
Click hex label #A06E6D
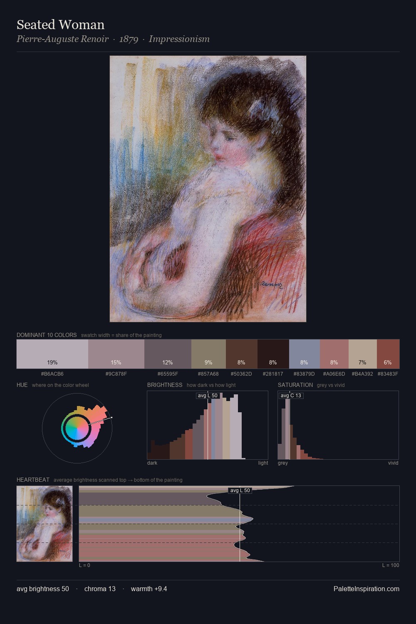pyautogui.click(x=334, y=374)
